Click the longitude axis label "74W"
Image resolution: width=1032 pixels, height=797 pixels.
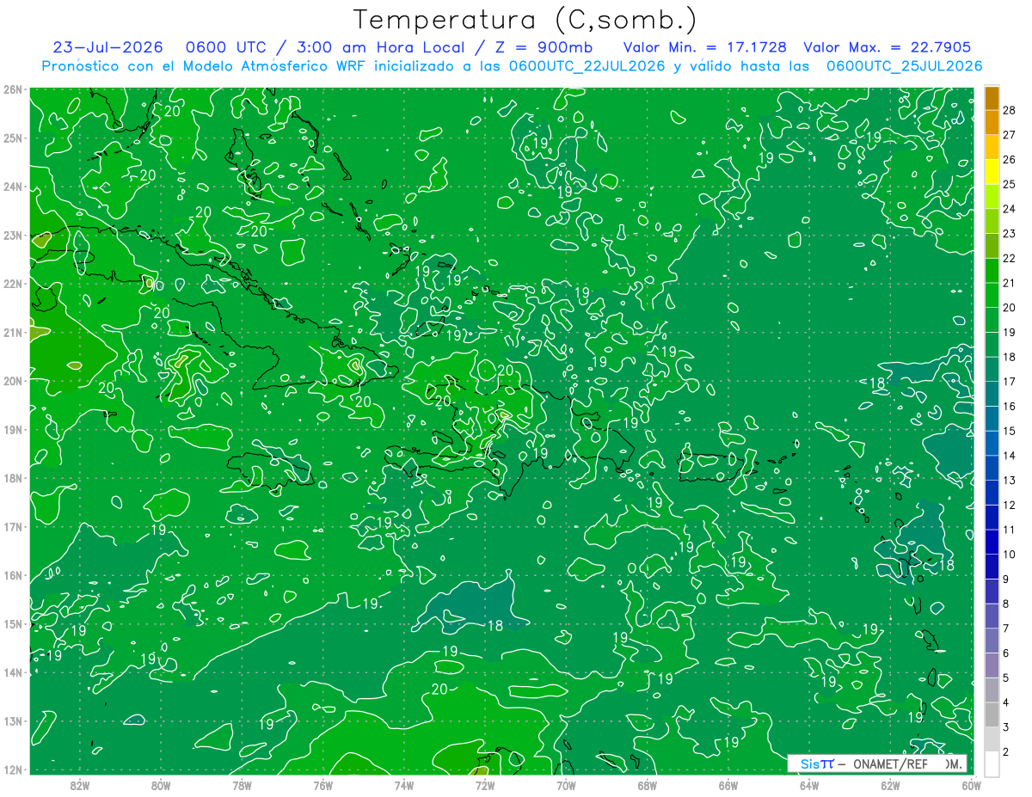tap(404, 785)
